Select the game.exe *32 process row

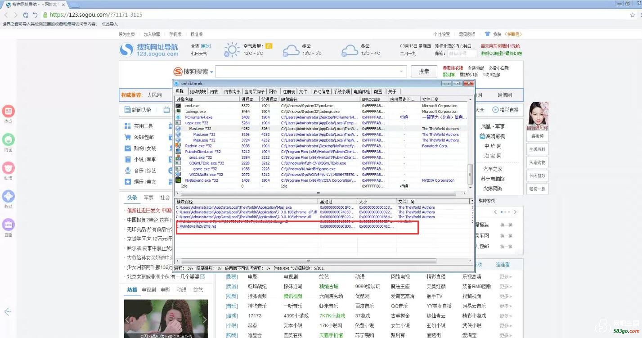click(x=321, y=169)
